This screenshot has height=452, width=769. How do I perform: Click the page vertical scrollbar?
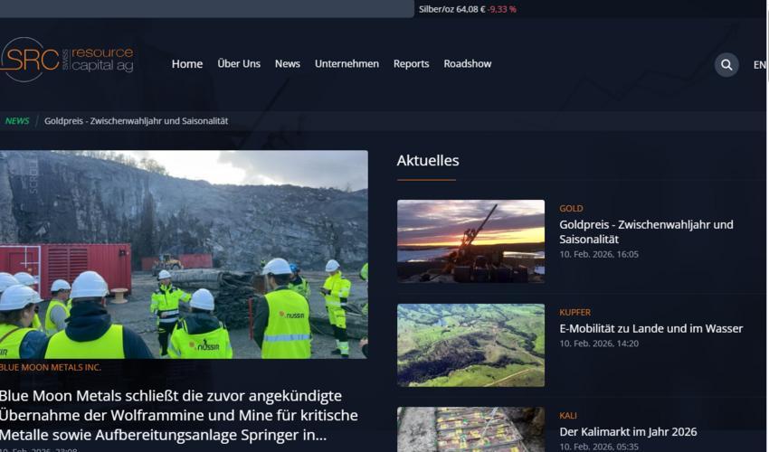pos(767,226)
